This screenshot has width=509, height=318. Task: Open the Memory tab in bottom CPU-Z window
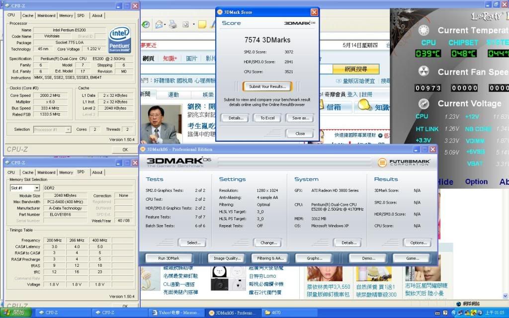(66, 172)
